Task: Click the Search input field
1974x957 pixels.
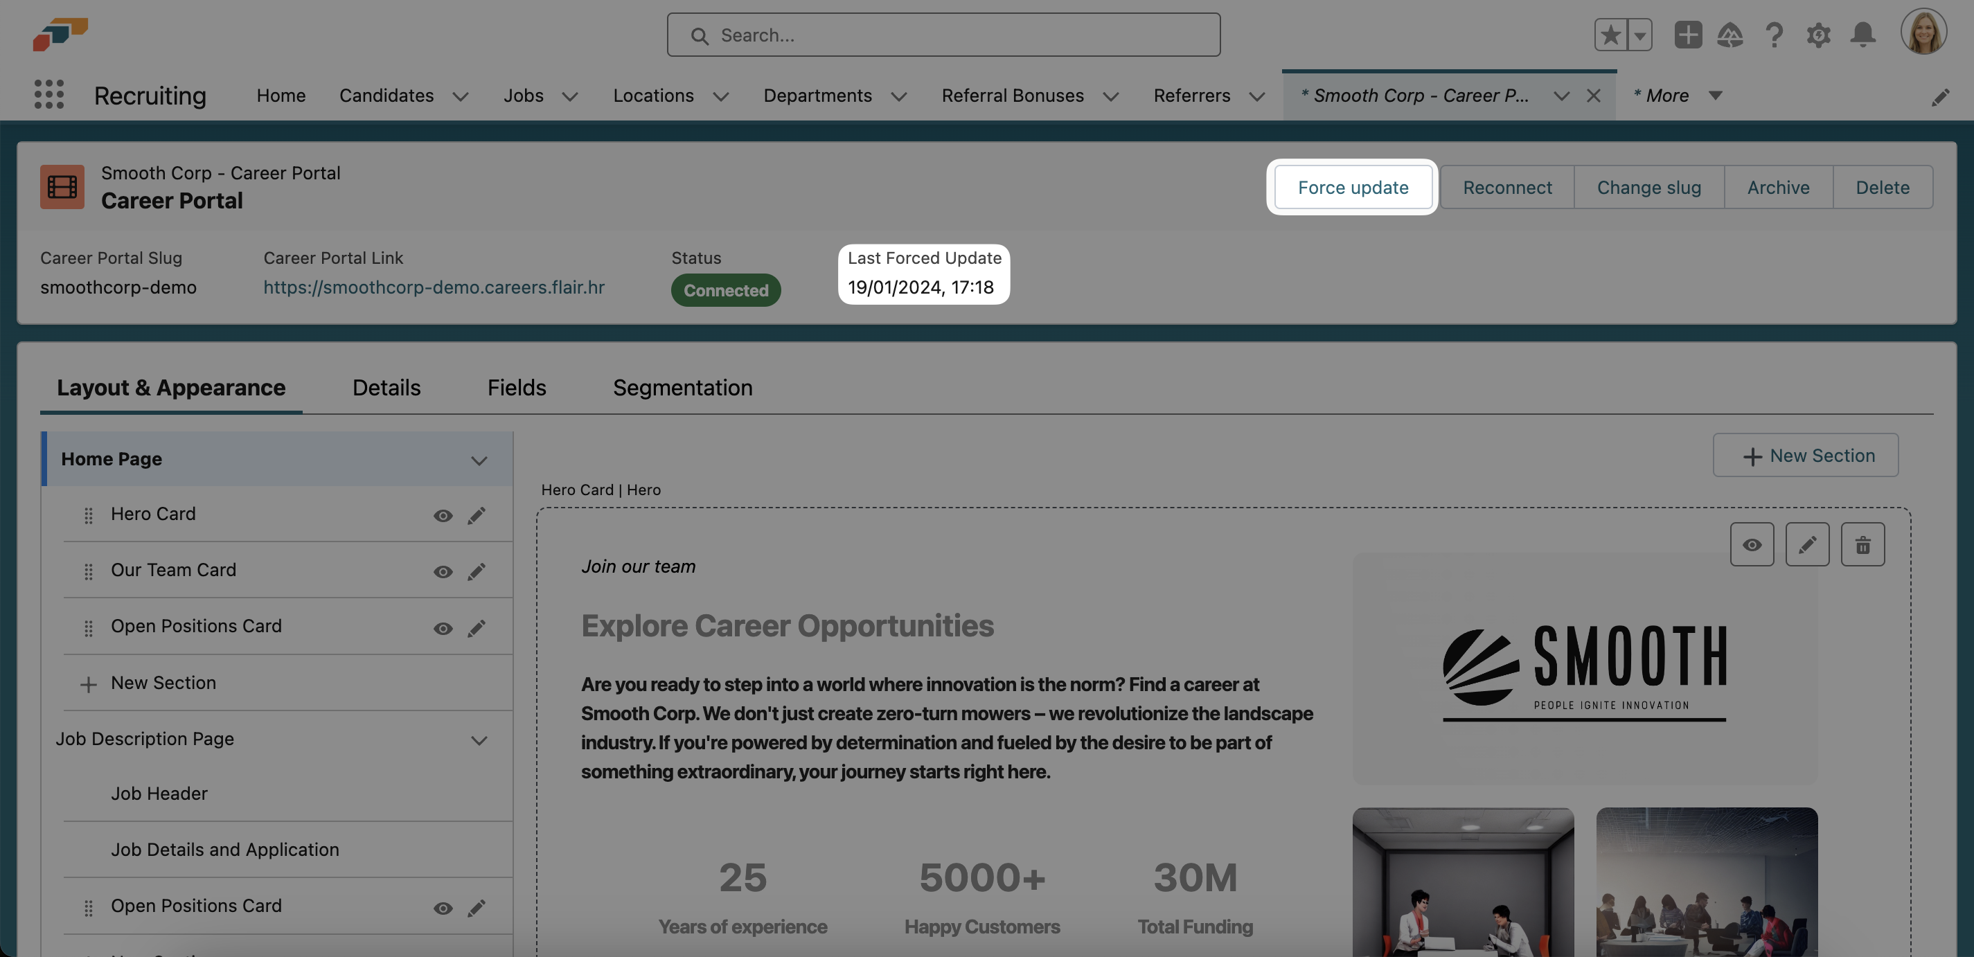Action: click(943, 35)
